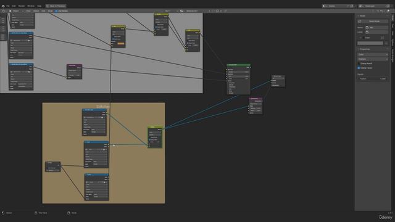The image size is (395, 222).
Task: Open the material Slot dropdown
Action: [x=172, y=11]
